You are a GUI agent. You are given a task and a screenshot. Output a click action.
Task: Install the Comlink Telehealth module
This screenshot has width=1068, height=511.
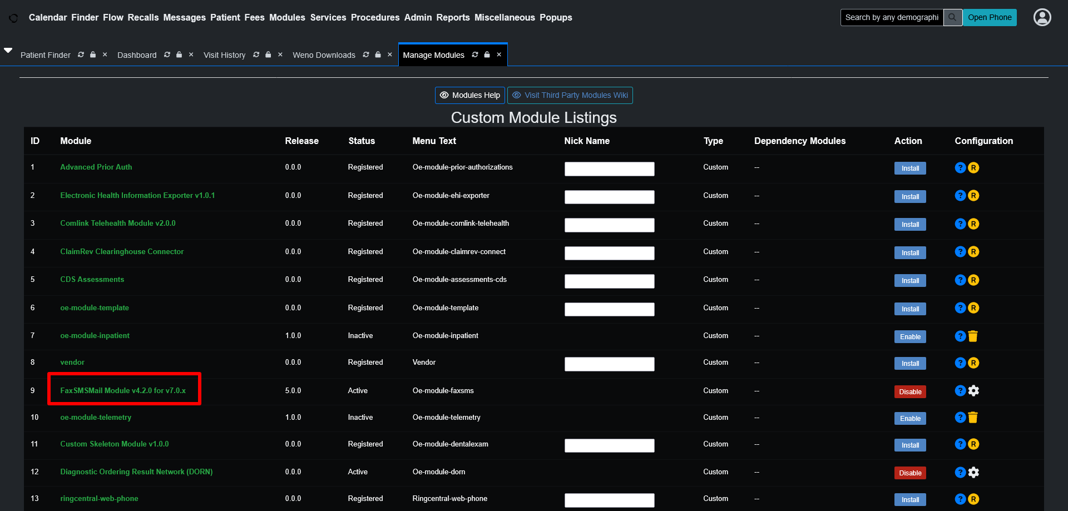[910, 224]
